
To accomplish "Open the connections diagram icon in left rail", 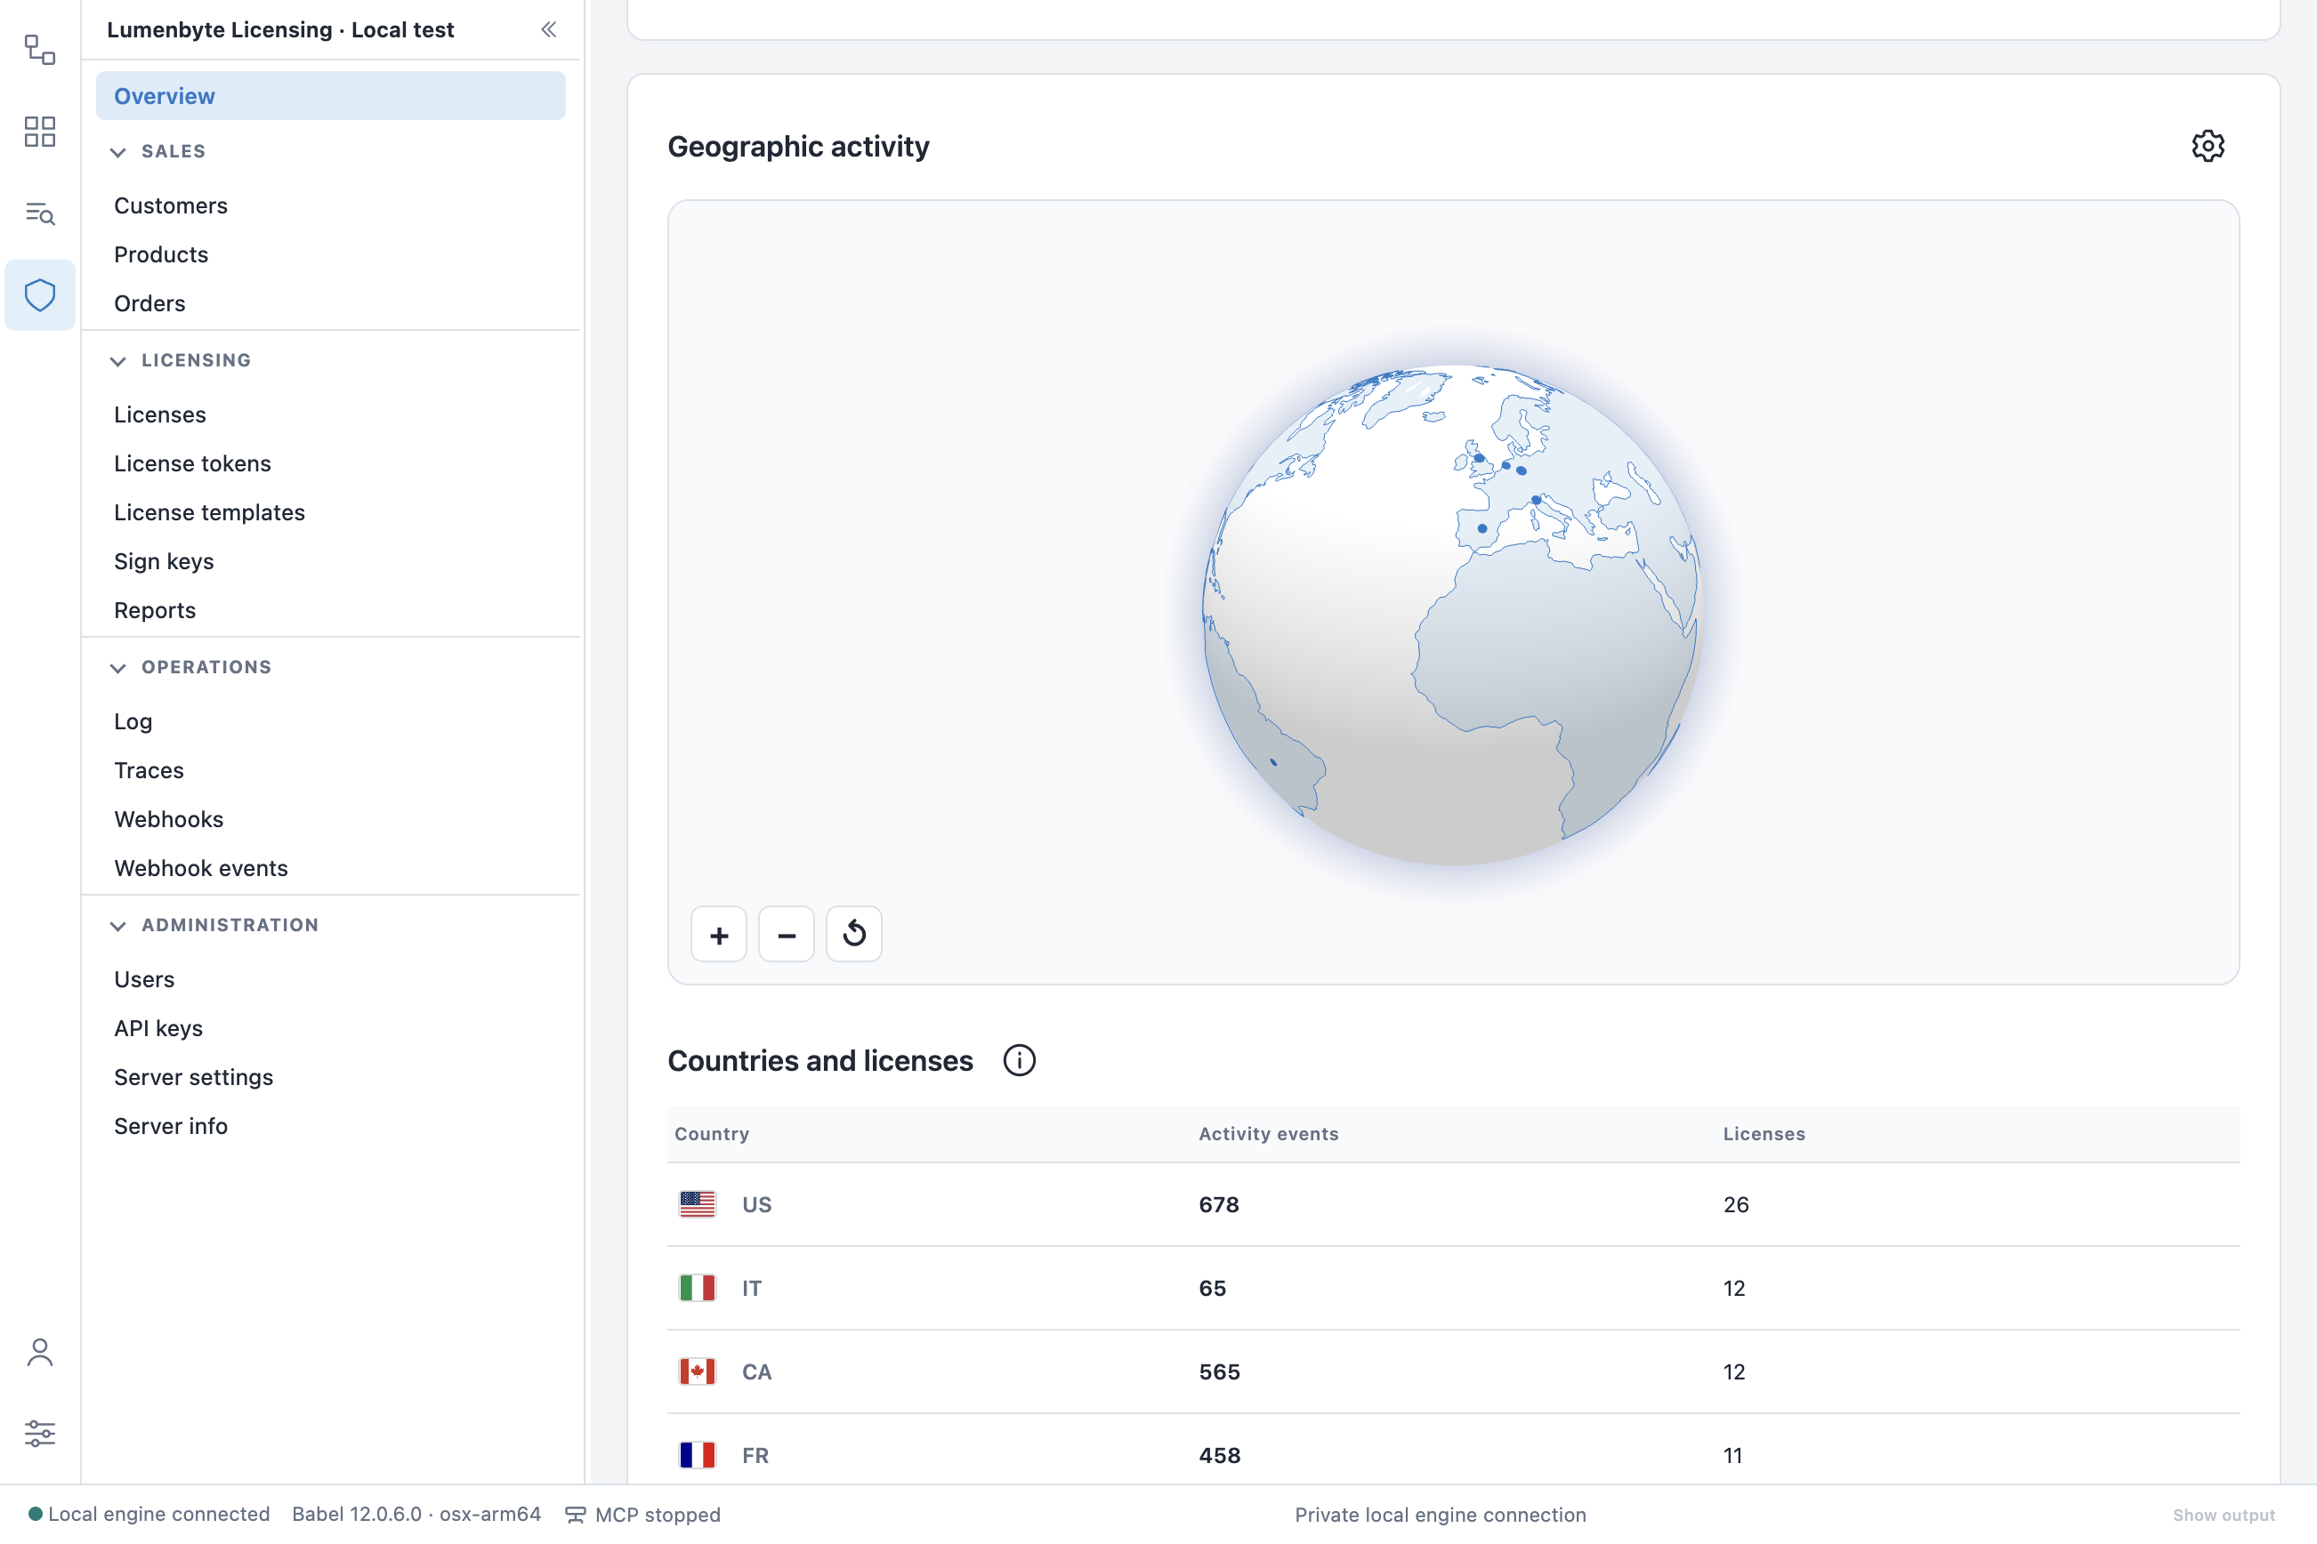I will 39,50.
